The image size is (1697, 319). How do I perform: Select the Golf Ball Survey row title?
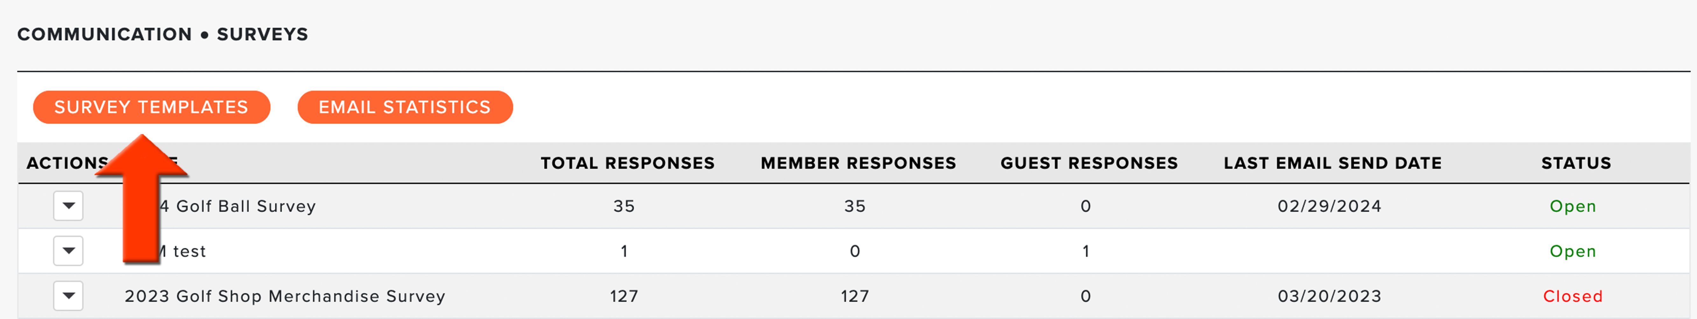[238, 206]
